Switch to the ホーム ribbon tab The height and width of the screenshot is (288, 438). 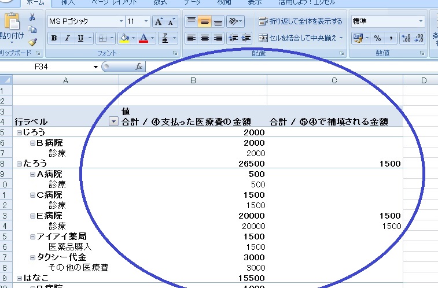point(35,2)
